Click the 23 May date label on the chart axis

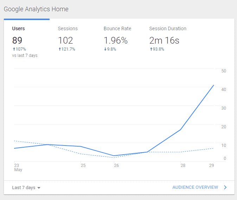pos(18,168)
